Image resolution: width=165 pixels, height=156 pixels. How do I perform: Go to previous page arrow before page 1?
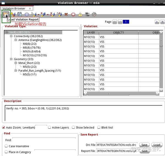click(x=120, y=22)
